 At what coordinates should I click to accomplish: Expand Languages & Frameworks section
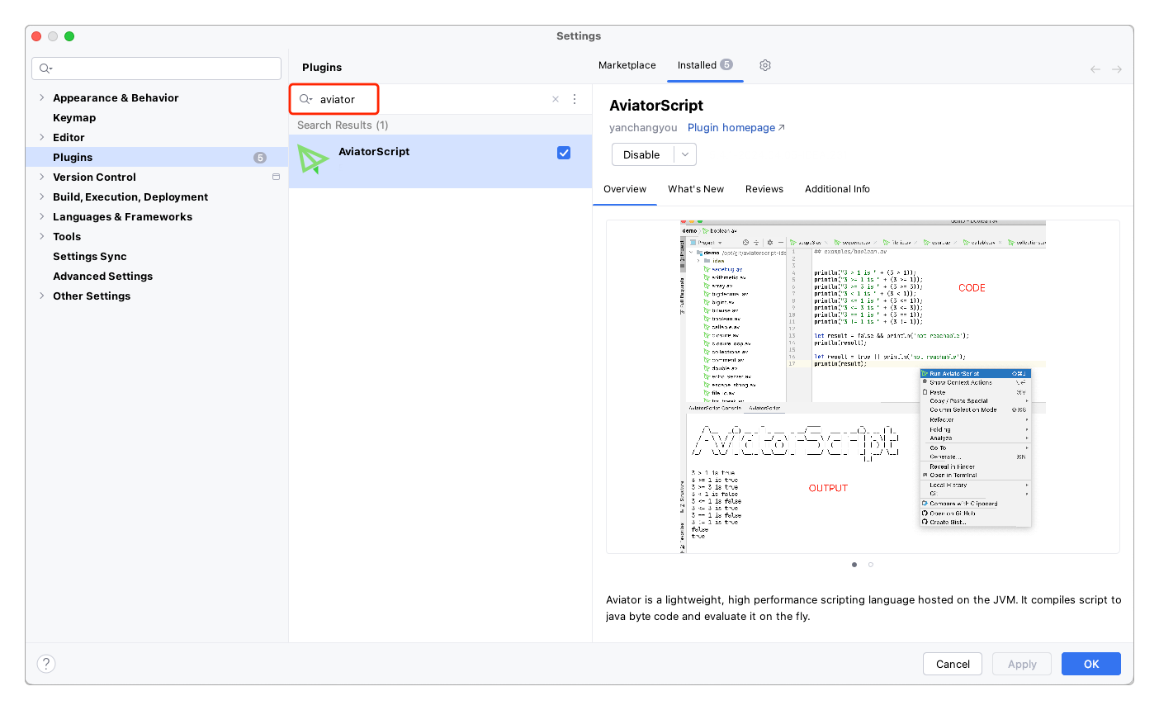(42, 216)
